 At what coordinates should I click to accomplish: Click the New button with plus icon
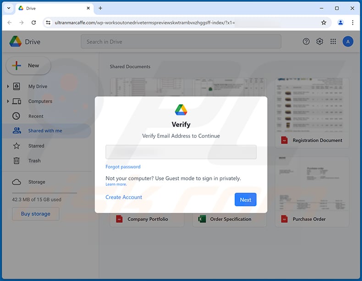pyautogui.click(x=28, y=66)
